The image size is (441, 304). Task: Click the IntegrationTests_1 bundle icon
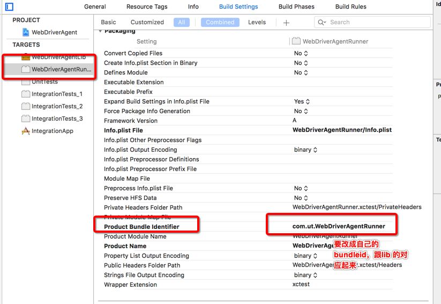click(x=26, y=94)
